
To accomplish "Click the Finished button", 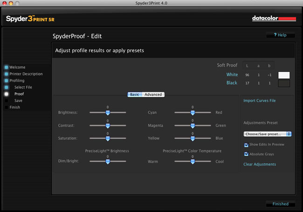I will [280, 204].
